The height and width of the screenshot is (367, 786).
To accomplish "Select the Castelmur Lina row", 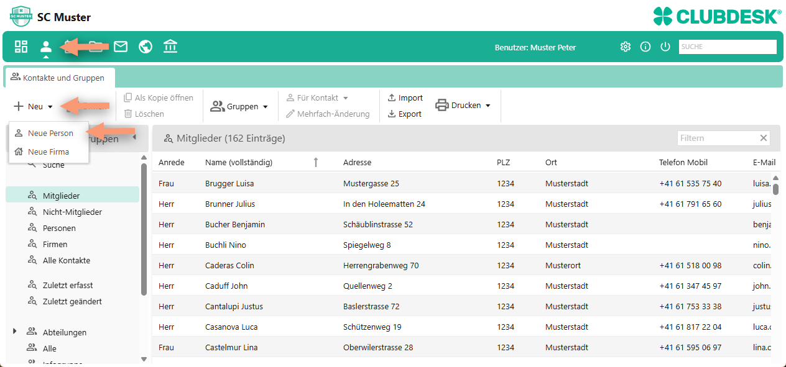I will pos(461,347).
